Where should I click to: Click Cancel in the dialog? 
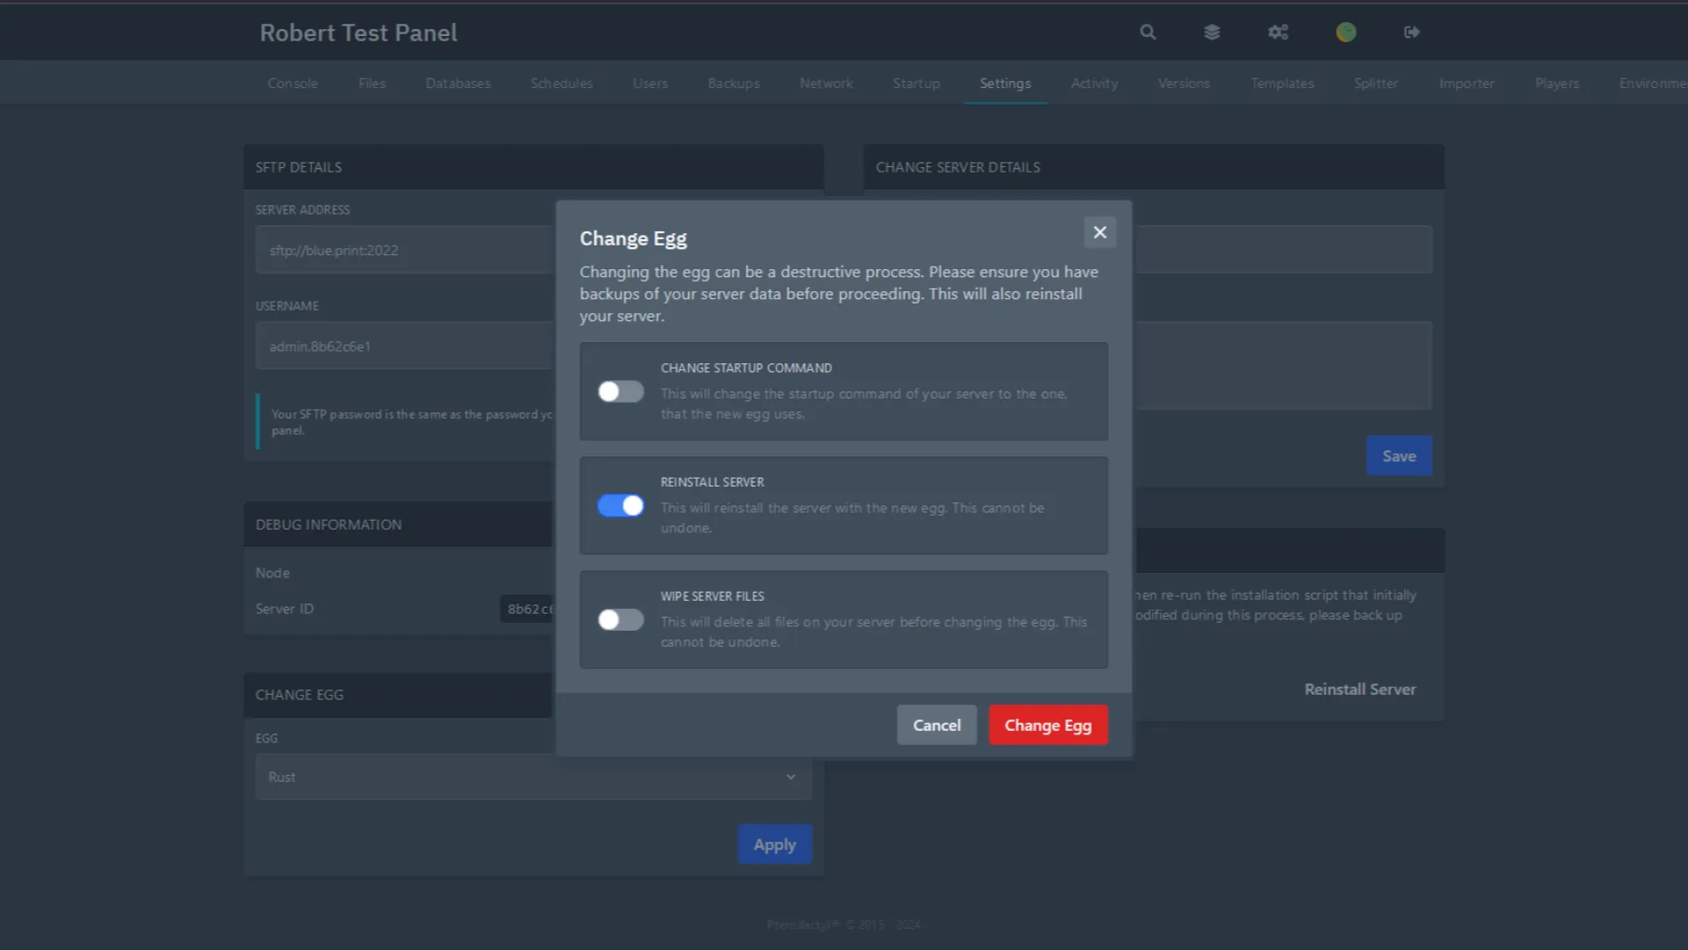936,725
